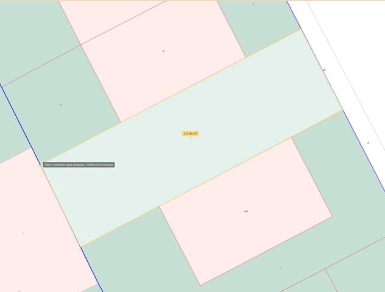The image size is (385, 292).
Task: Click the gray 'Click y arrastrar' tooltip
Action: 79,164
